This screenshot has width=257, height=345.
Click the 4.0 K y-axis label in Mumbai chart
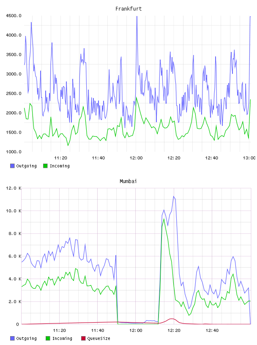(x=15, y=279)
